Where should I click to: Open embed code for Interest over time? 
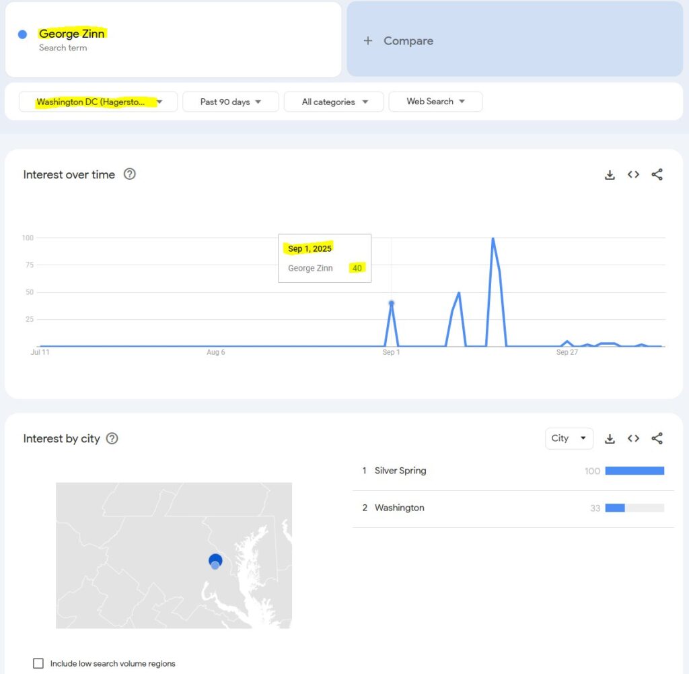point(633,175)
